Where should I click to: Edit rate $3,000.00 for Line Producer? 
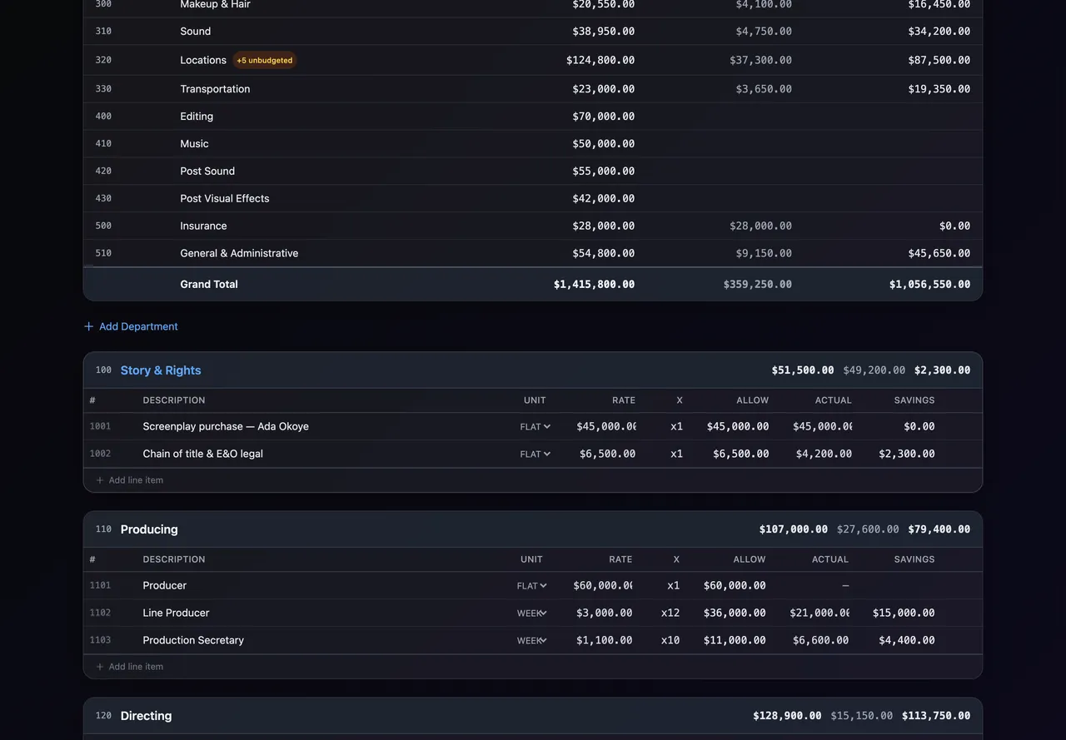tap(602, 613)
